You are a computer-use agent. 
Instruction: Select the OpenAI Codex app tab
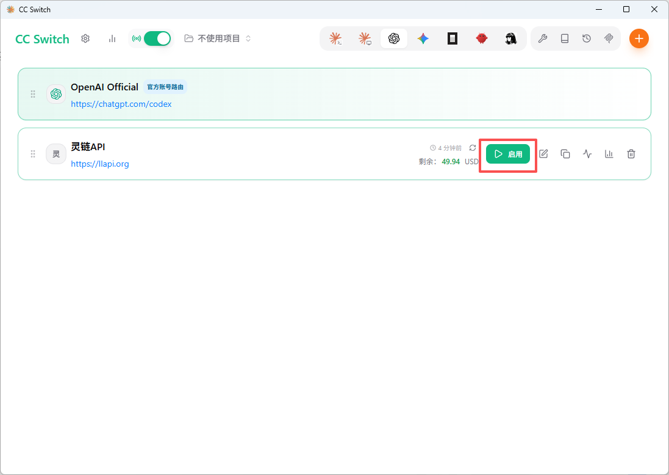[394, 38]
